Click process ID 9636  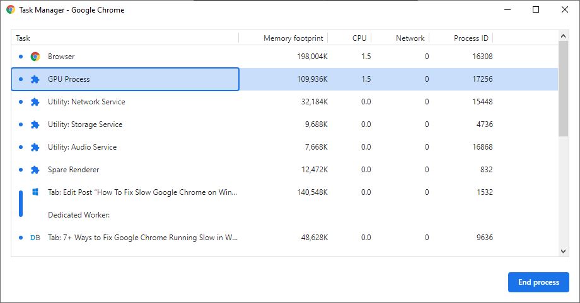[x=485, y=238]
